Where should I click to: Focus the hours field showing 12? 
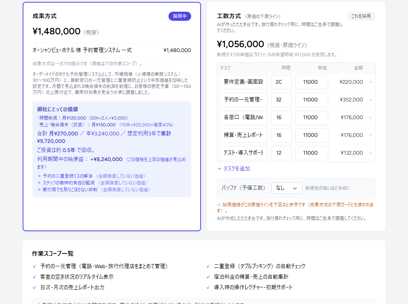[281, 153]
